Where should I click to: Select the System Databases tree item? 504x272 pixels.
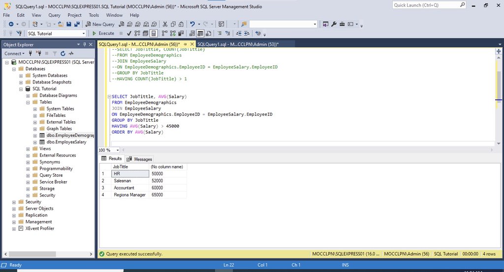coord(50,76)
